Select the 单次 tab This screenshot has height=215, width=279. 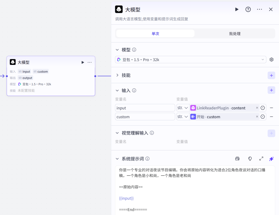[x=155, y=33]
